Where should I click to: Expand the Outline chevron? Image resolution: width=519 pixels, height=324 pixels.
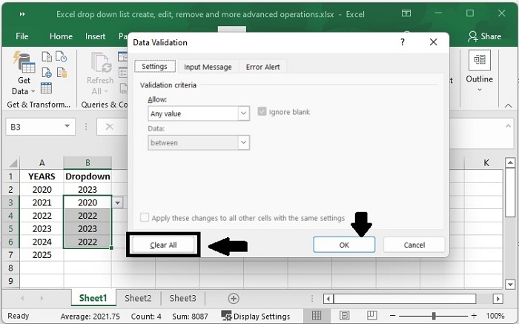[479, 90]
